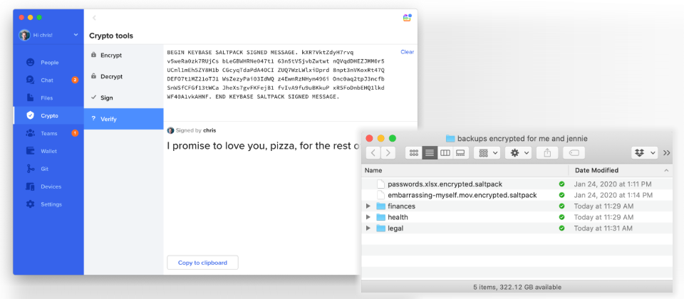This screenshot has width=684, height=299.
Task: Open the Dropbox toolbar menu
Action: click(x=644, y=152)
